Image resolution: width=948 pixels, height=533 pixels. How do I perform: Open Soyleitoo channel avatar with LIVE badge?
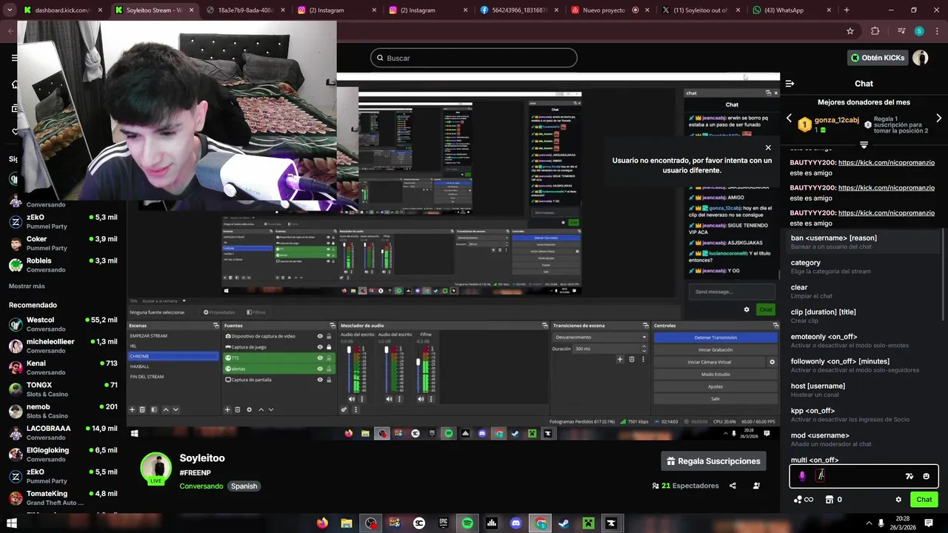pyautogui.click(x=156, y=469)
